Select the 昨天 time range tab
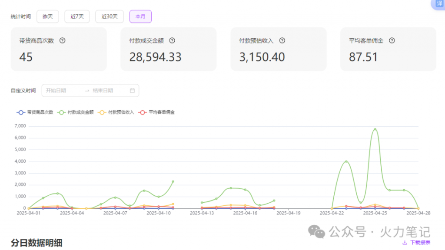Image resolution: width=445 pixels, height=250 pixels. coord(48,16)
